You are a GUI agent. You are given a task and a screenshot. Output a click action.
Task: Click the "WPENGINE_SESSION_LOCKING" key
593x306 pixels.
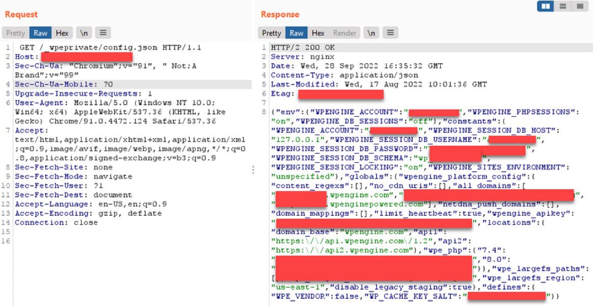[335, 167]
